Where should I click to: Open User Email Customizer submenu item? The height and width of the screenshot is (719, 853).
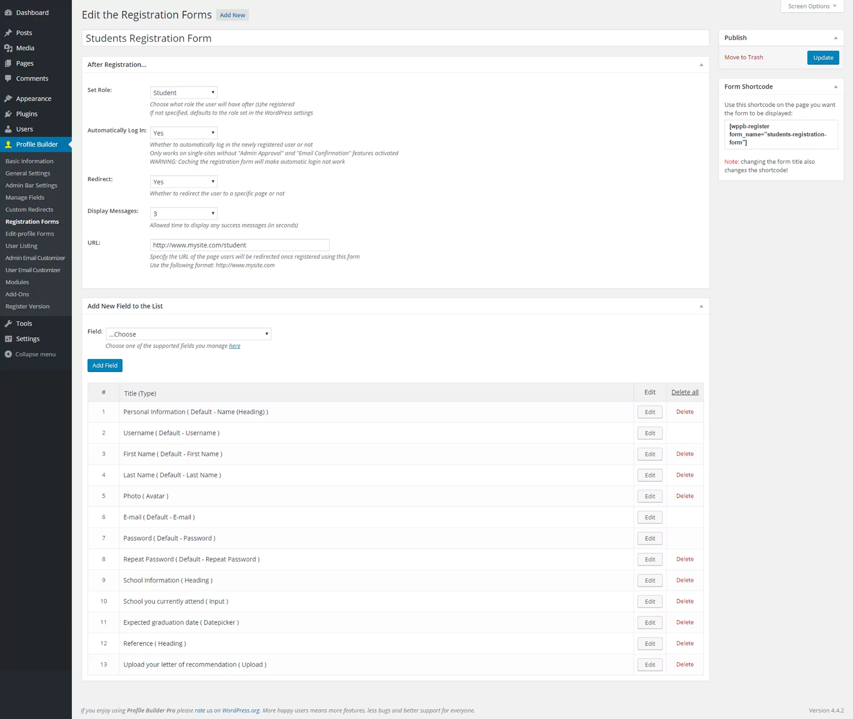(x=33, y=270)
